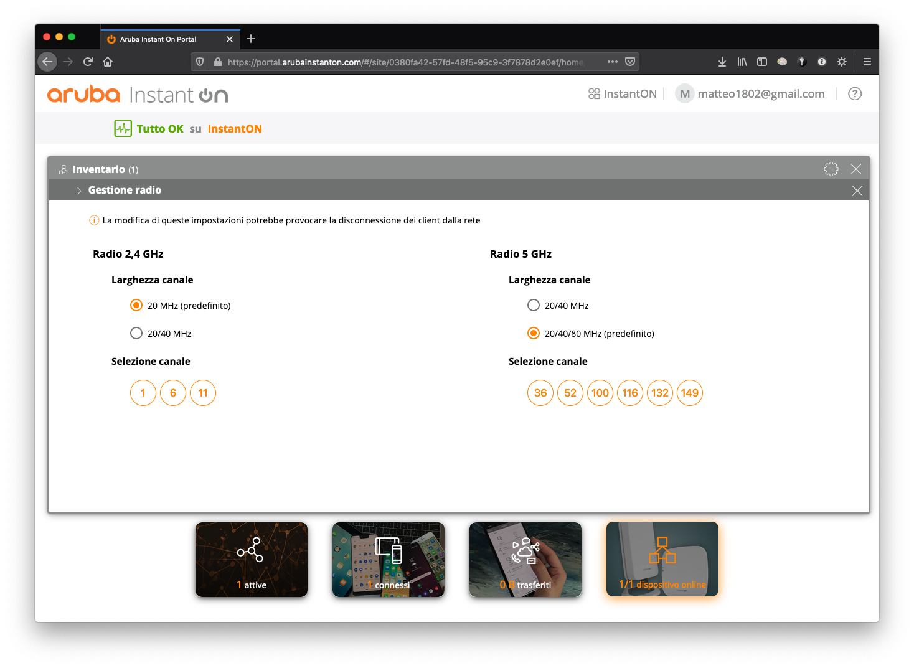Click the disconnection warning message text
This screenshot has height=668, width=914.
click(291, 220)
